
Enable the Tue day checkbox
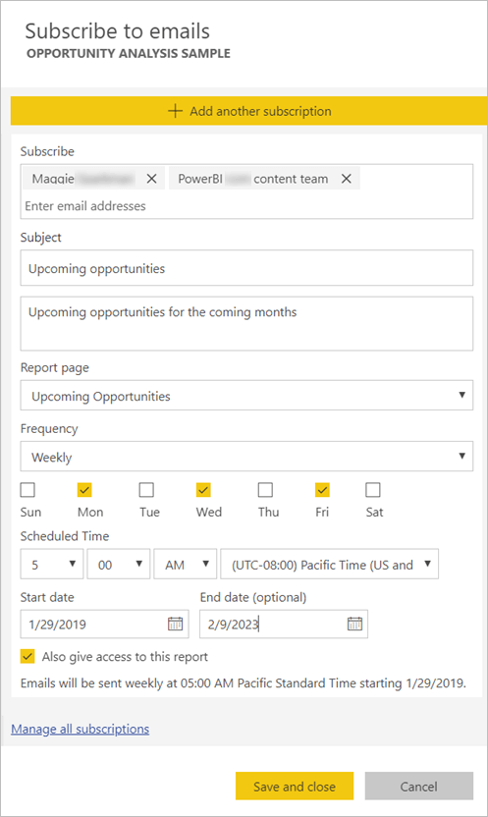[x=146, y=490]
